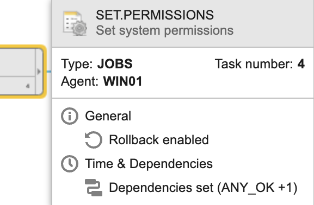Click the Type label in details panel

[x=77, y=64]
